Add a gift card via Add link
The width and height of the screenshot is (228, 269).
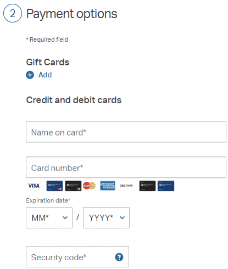point(45,75)
